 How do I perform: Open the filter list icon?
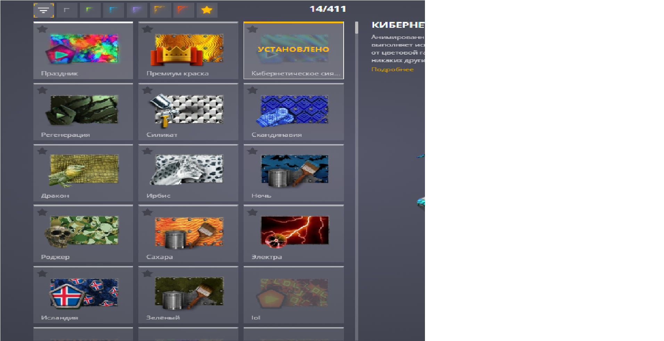click(43, 10)
